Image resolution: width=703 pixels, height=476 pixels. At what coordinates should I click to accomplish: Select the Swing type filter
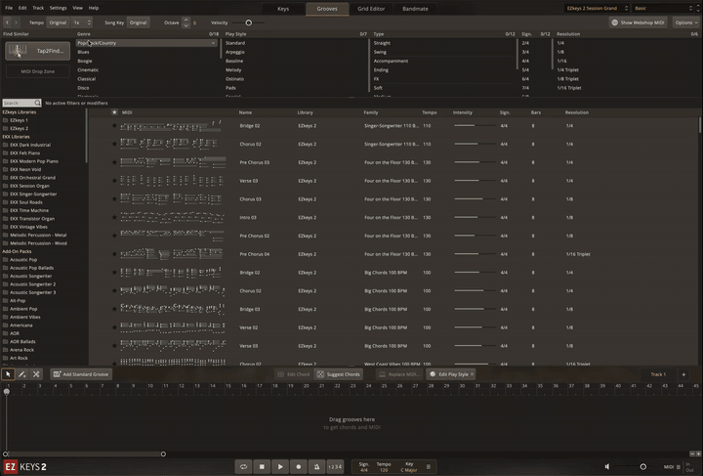pos(380,52)
